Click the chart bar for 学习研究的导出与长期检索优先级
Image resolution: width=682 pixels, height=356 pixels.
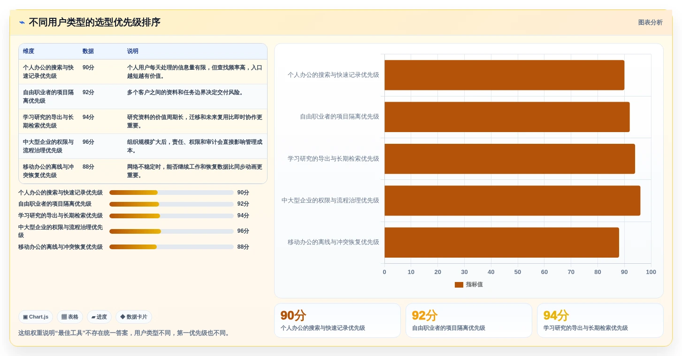click(x=510, y=159)
